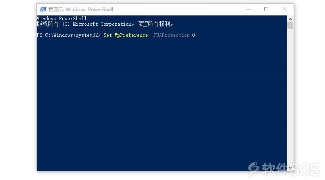Click the scrollbar down arrow
The height and width of the screenshot is (180, 325).
coord(290,168)
